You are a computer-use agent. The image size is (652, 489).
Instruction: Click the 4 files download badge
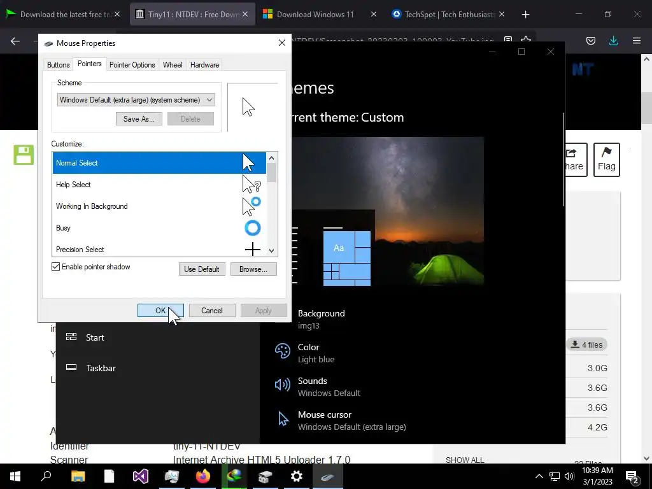click(586, 344)
